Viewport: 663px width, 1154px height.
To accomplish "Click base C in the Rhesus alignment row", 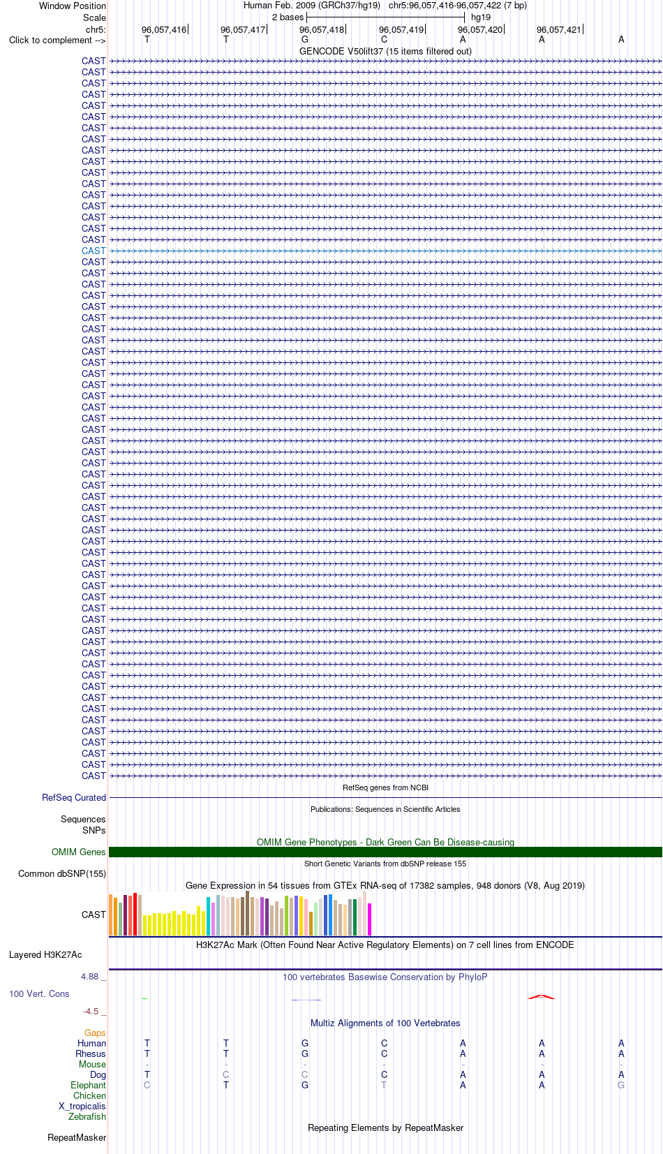I will click(384, 1053).
